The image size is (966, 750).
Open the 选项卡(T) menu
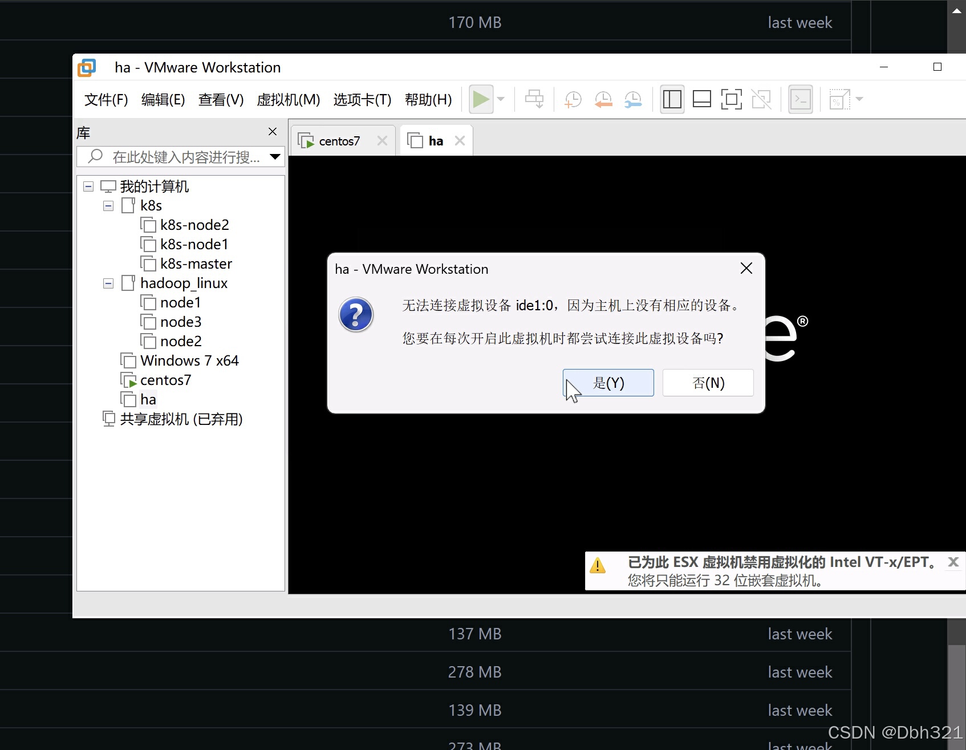point(362,100)
